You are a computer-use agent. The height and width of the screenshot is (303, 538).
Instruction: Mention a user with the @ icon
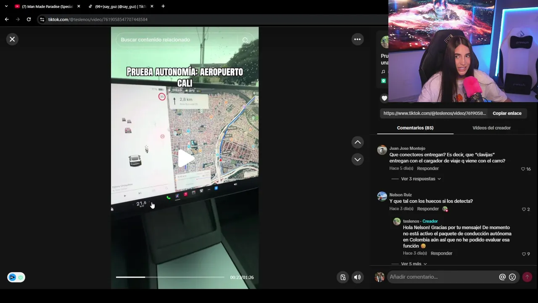[x=502, y=277]
